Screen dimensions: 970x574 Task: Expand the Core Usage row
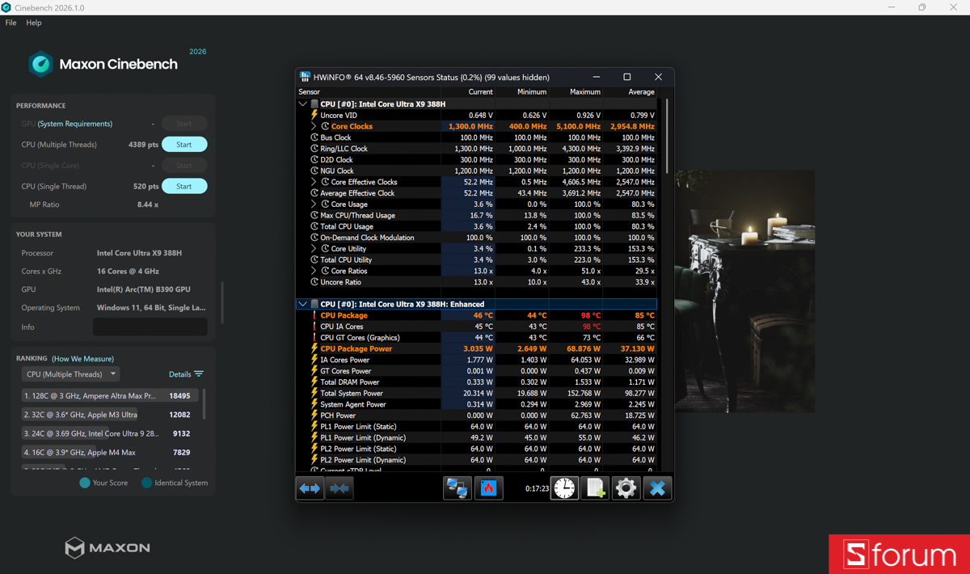[314, 204]
